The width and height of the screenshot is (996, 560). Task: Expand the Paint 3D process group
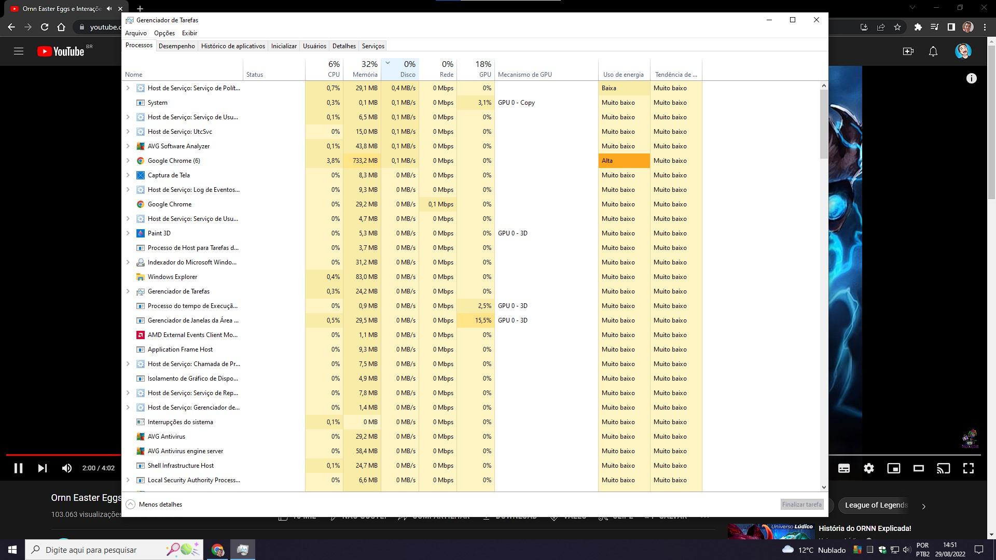click(x=128, y=233)
